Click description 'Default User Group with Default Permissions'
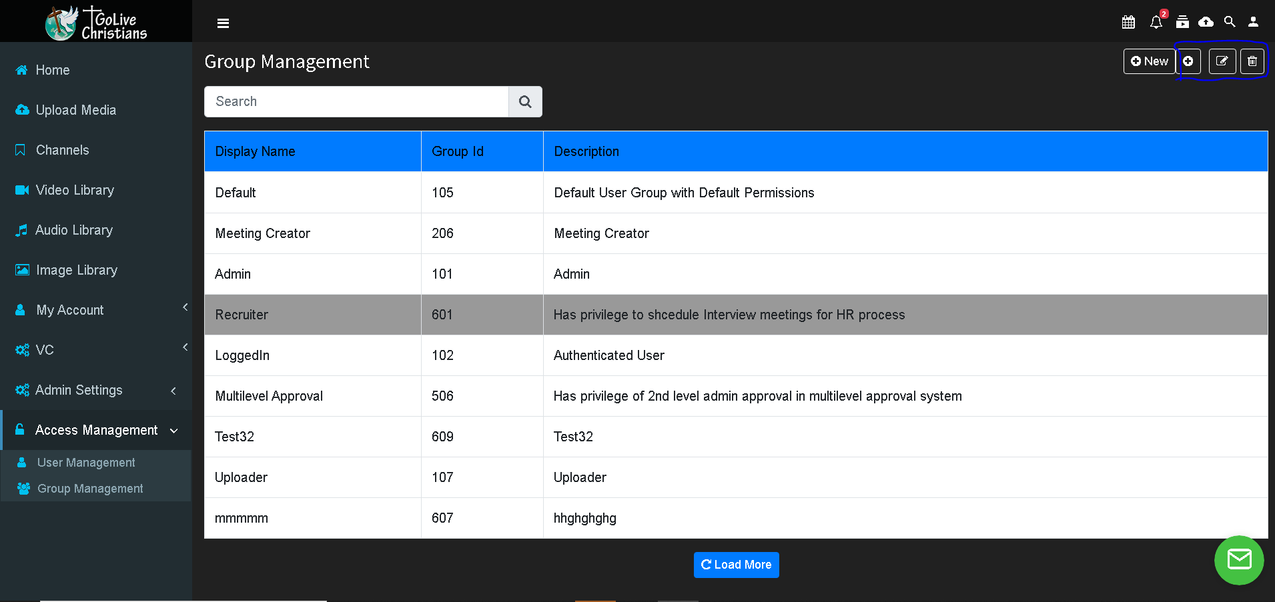Screen dimensions: 1275x602 [x=684, y=193]
